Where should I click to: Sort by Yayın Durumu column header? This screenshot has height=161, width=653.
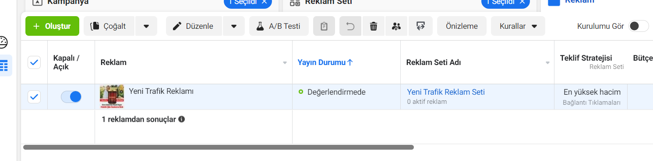click(x=325, y=62)
